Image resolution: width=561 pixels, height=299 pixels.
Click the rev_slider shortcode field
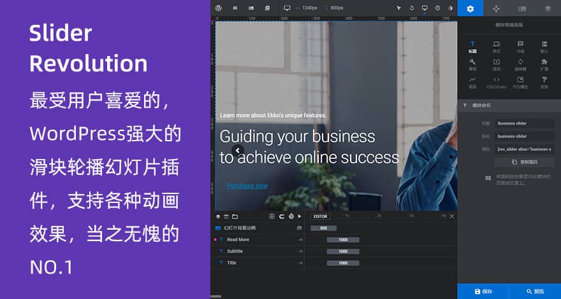525,149
